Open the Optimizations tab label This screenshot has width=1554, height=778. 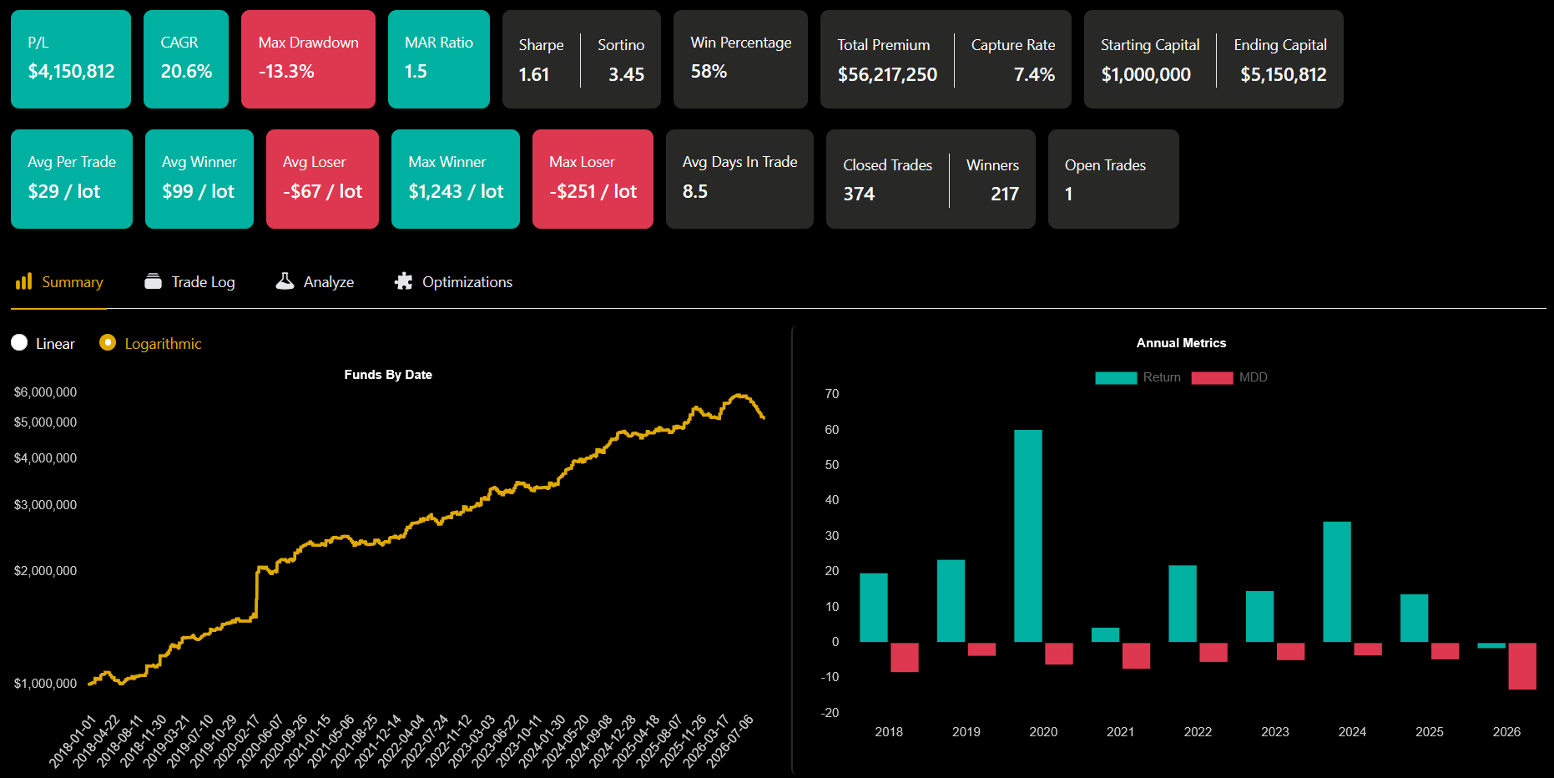(467, 282)
